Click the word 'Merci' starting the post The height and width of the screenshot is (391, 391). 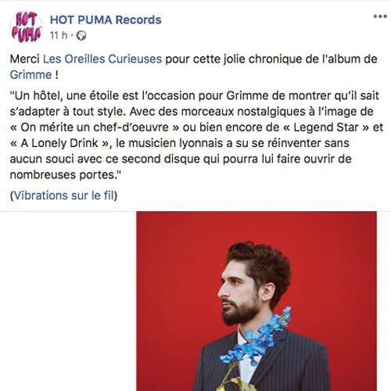tap(25, 59)
